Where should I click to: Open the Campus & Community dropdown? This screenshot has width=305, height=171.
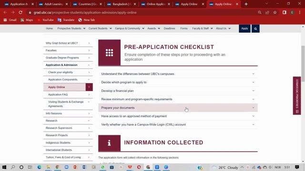[x=130, y=28]
